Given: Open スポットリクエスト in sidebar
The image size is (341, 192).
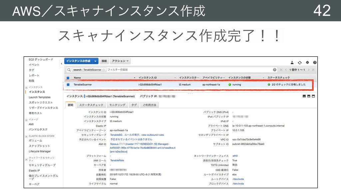Looking at the screenshot, I should 41,103.
